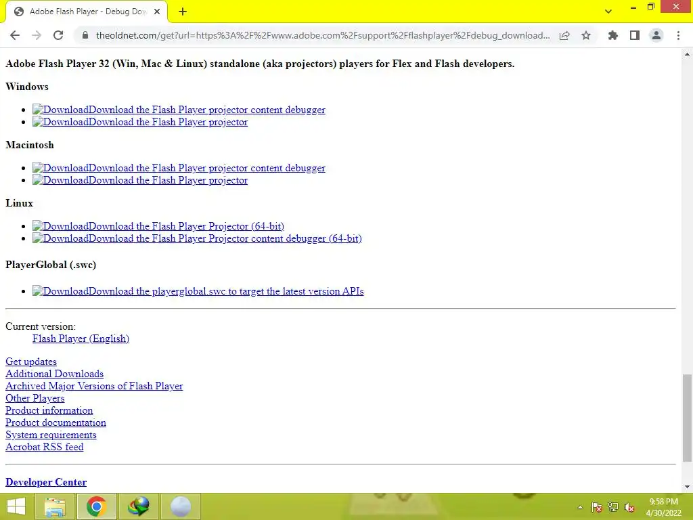Image resolution: width=693 pixels, height=520 pixels.
Task: Click the muted volume tray icon
Action: 629,507
